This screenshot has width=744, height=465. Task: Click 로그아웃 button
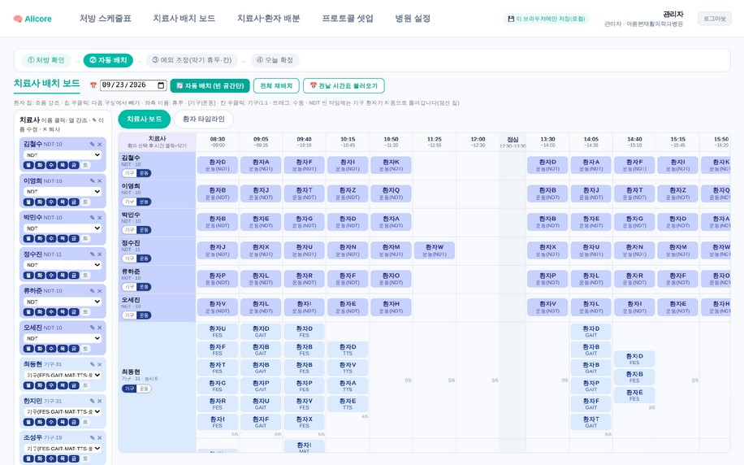coord(715,19)
